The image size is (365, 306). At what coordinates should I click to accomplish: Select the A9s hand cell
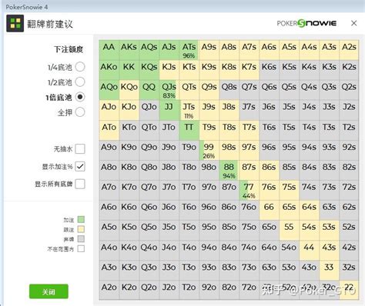coord(209,50)
